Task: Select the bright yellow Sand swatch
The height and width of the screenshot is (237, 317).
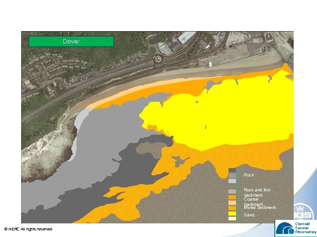Action: point(232,214)
